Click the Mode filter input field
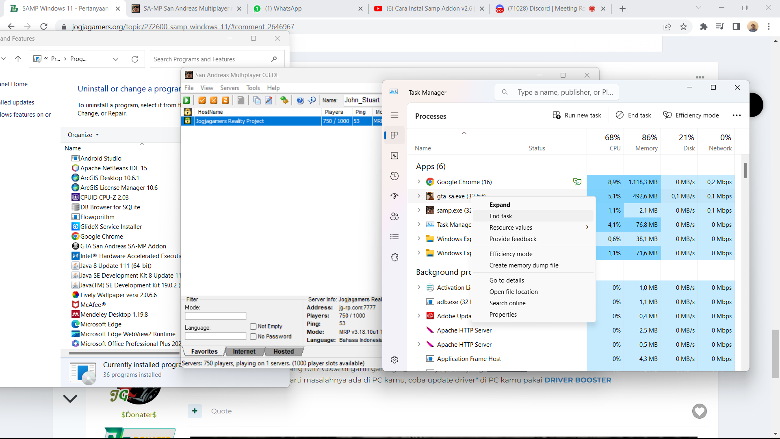This screenshot has width=780, height=439. point(215,316)
